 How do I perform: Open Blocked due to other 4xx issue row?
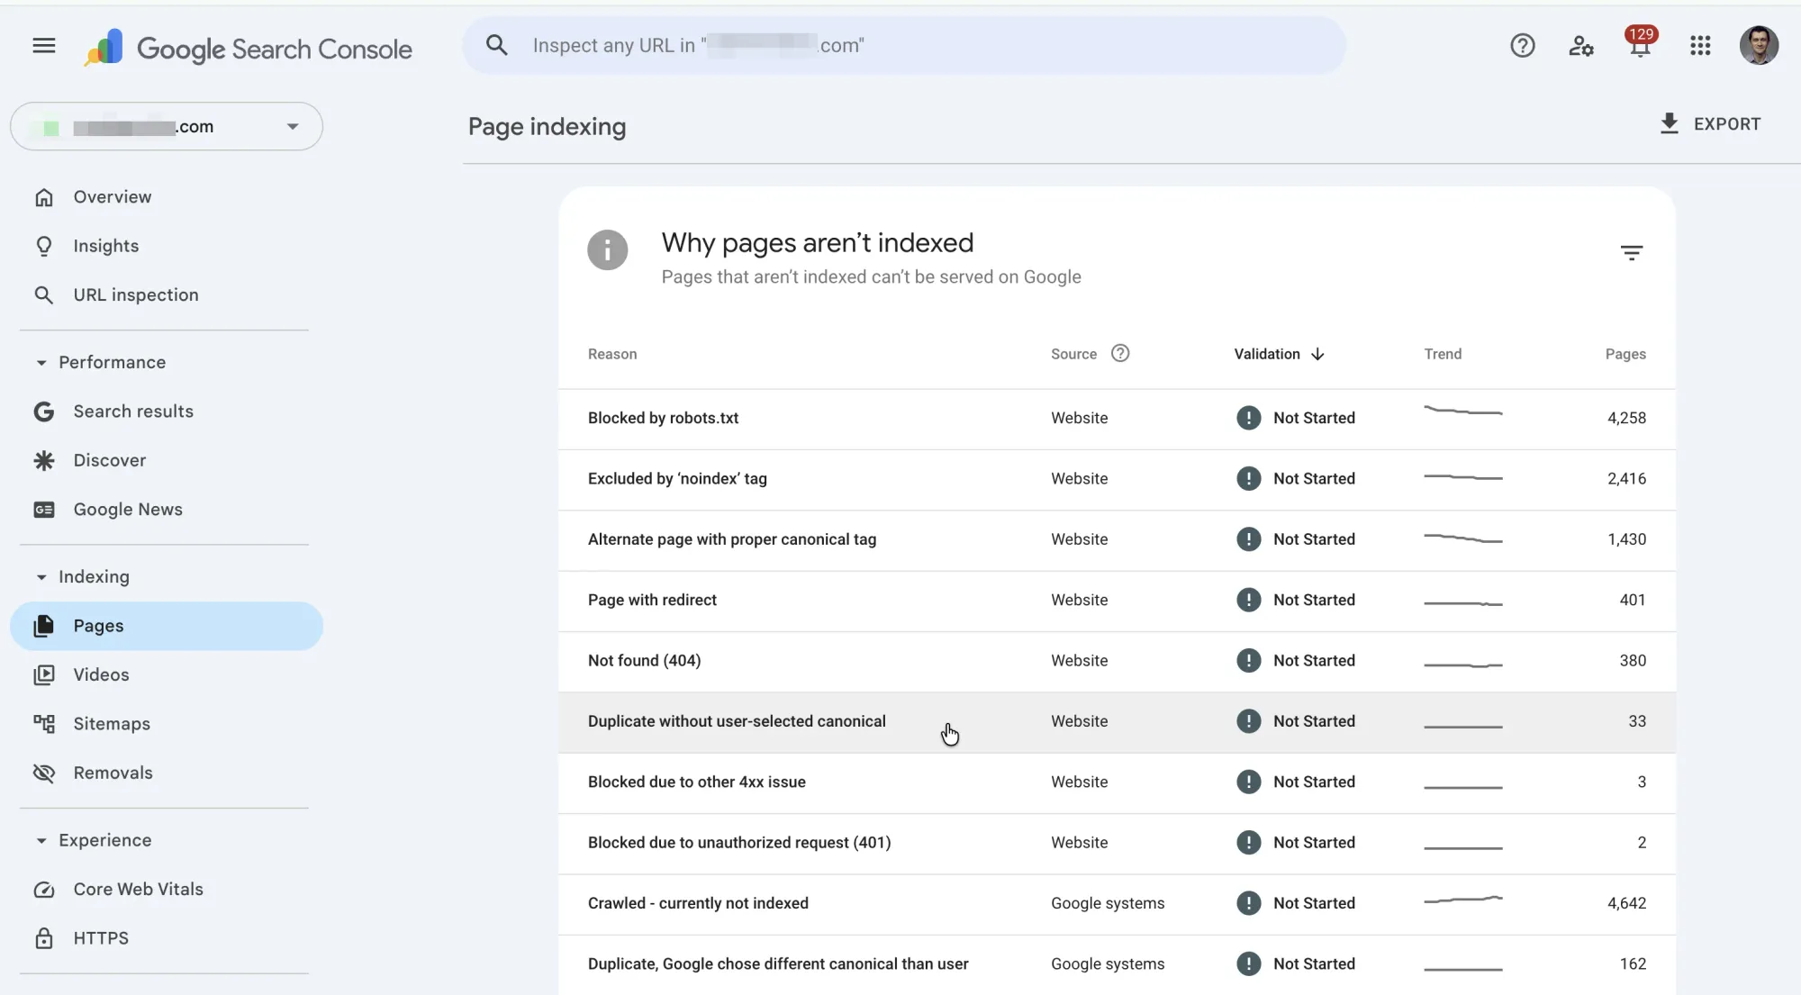(1117, 782)
